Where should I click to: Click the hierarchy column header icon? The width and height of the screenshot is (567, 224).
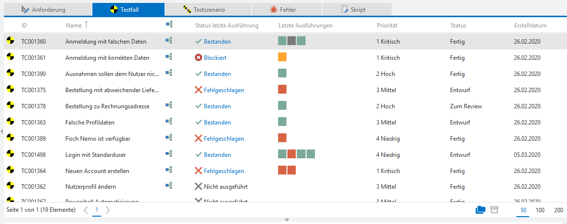pyautogui.click(x=169, y=25)
